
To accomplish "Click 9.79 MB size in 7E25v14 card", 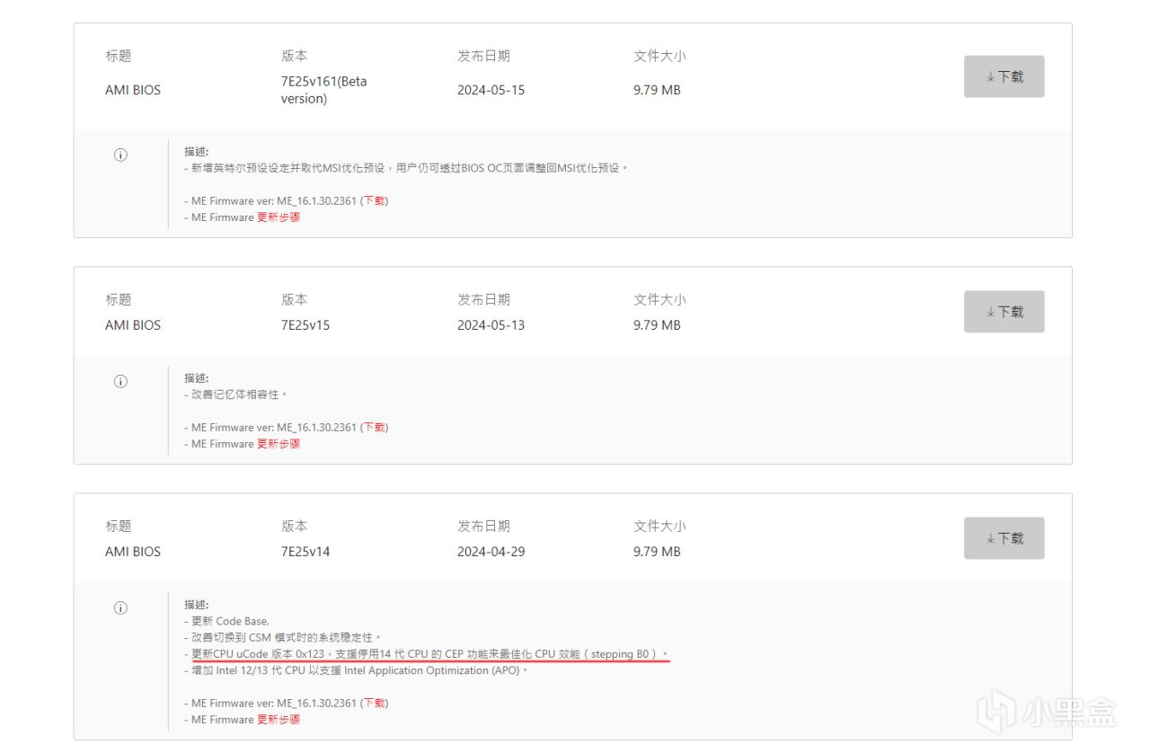I will point(657,552).
